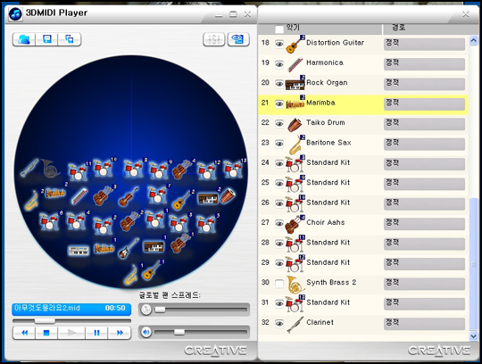Click the Baritone Sax icon in row 23
The height and width of the screenshot is (364, 482).
point(295,145)
